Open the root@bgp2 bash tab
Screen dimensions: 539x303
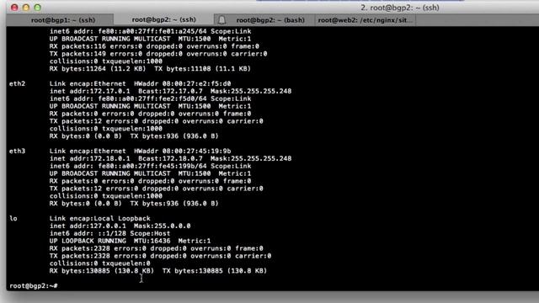point(270,20)
